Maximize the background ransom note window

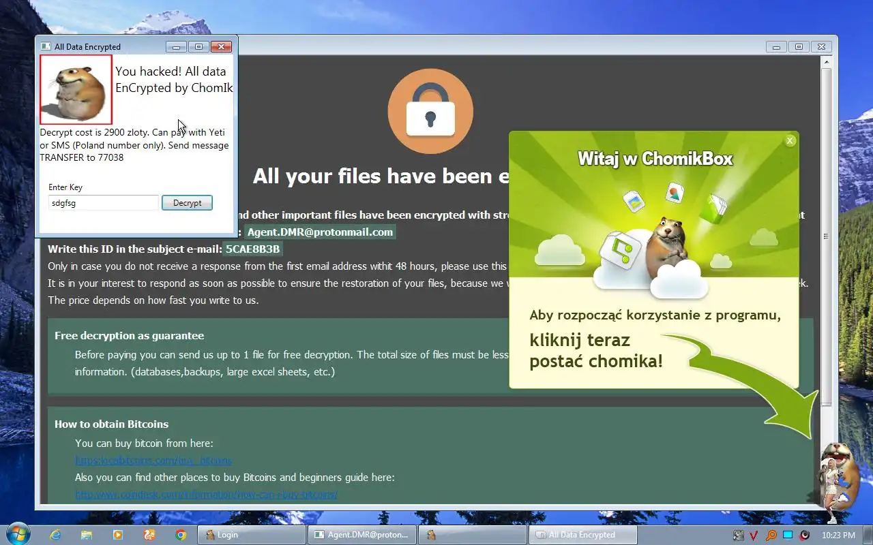point(799,46)
